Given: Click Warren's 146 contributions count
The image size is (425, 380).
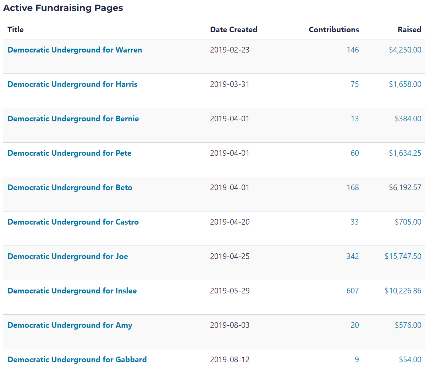Looking at the screenshot, I should click(353, 50).
